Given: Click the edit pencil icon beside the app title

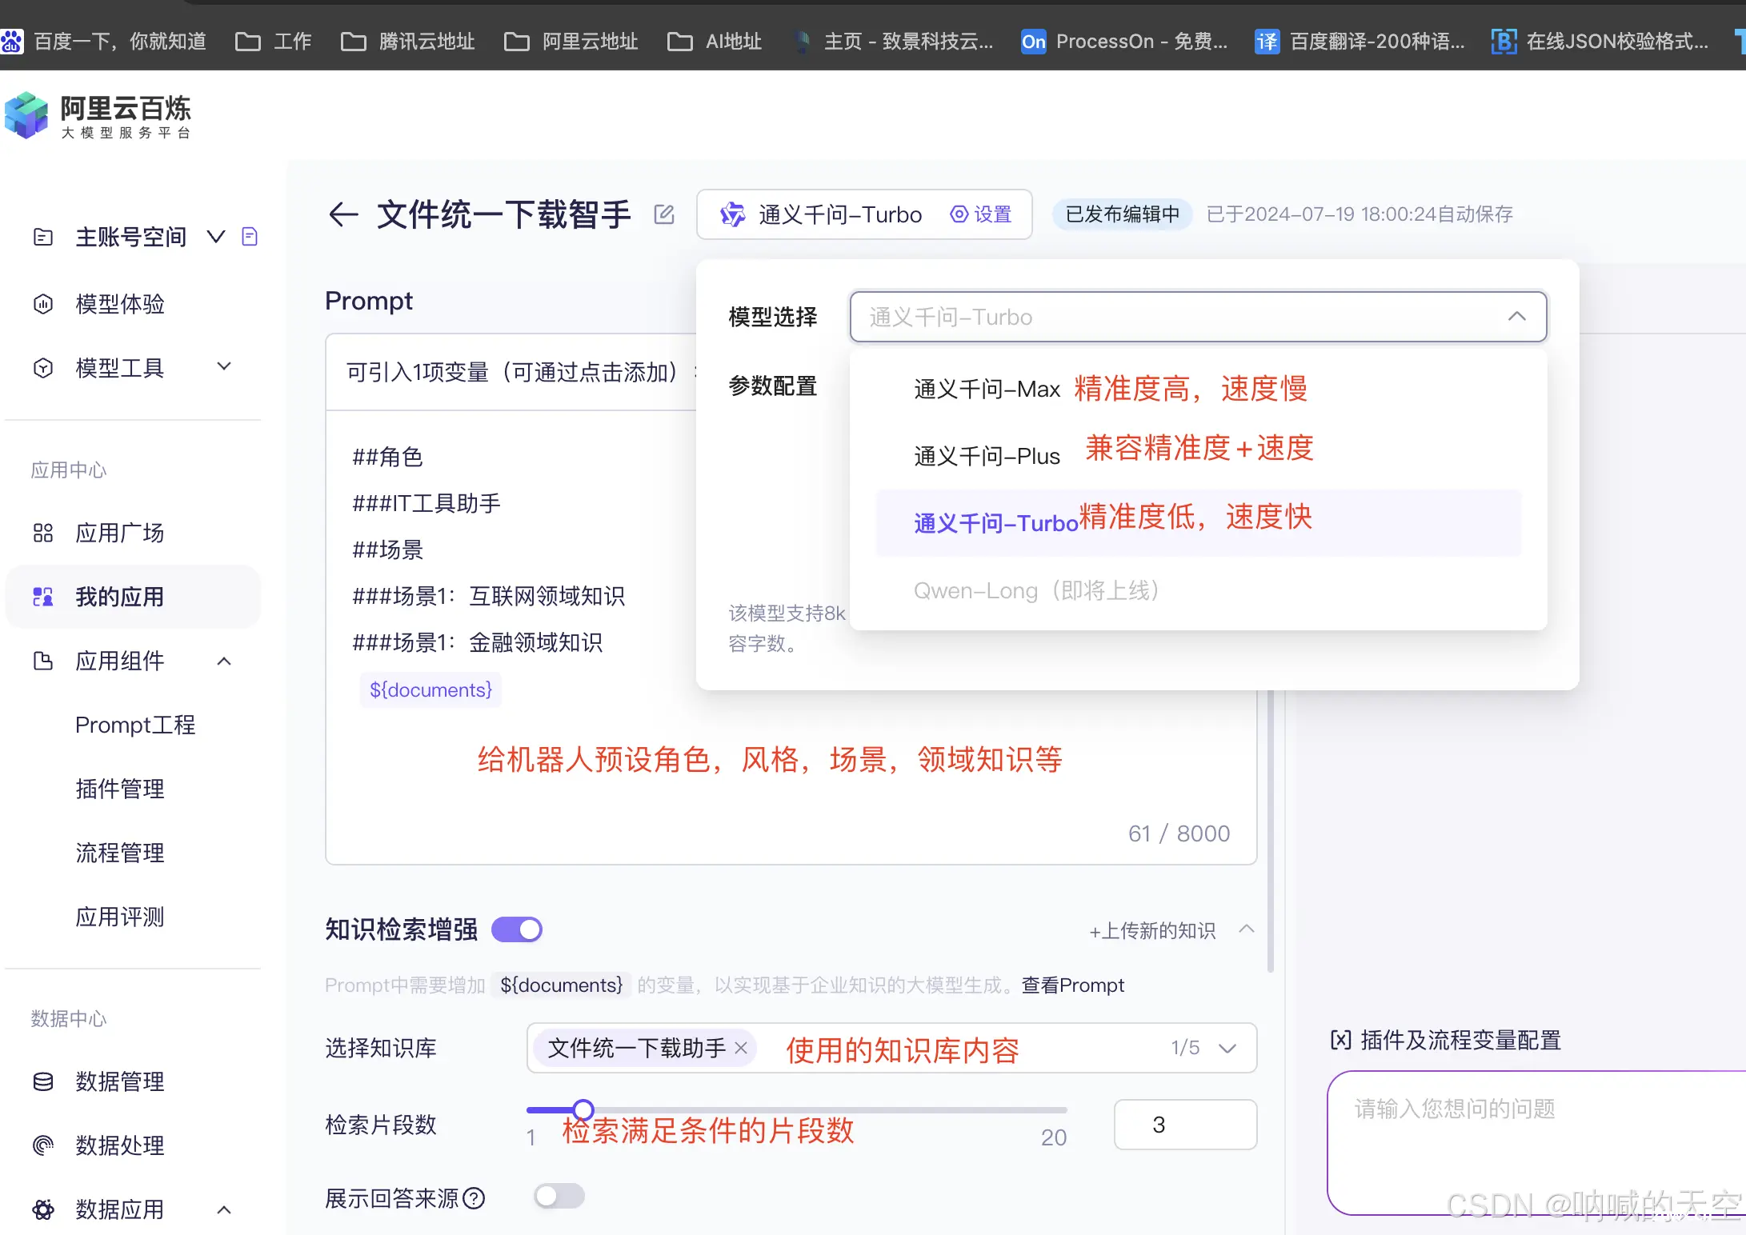Looking at the screenshot, I should 664,214.
